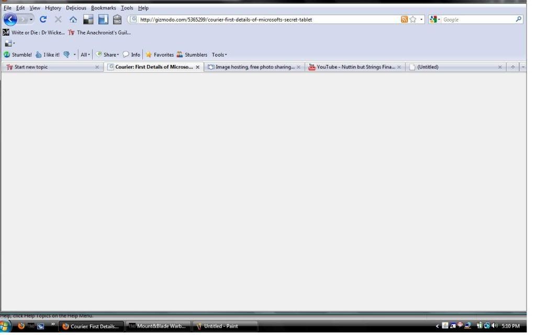
Task: Reload the current page
Action: [x=43, y=19]
